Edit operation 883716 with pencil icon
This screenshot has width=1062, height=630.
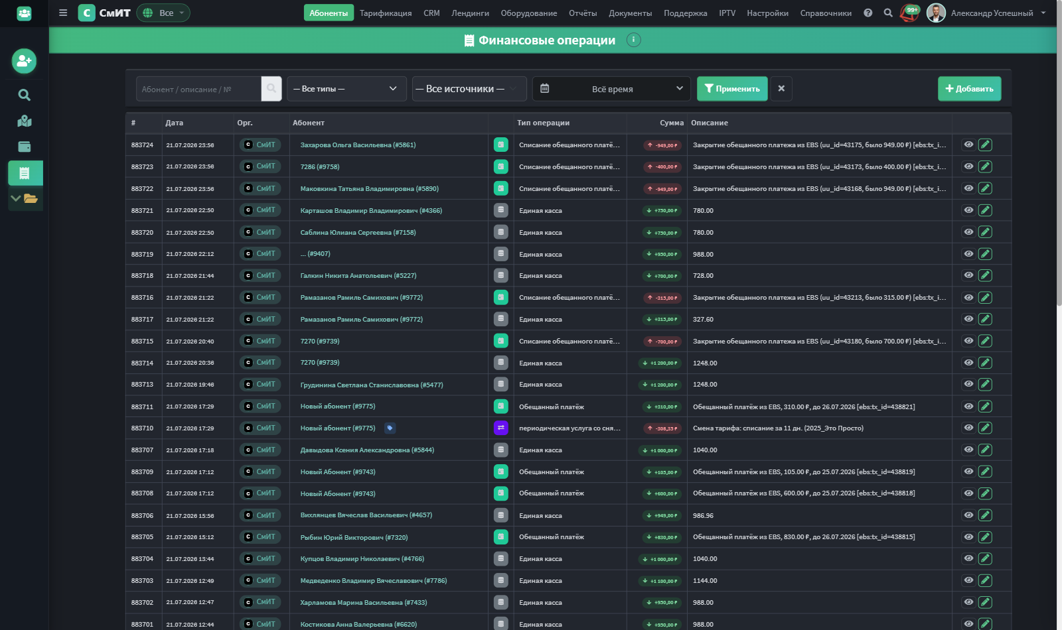pyautogui.click(x=986, y=298)
